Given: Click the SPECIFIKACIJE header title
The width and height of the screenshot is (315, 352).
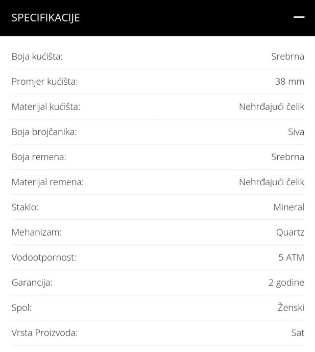Looking at the screenshot, I should click(46, 18).
